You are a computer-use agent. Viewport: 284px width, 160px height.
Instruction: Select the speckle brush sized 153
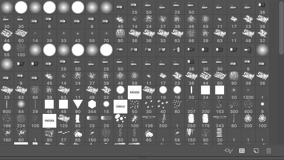point(220,106)
